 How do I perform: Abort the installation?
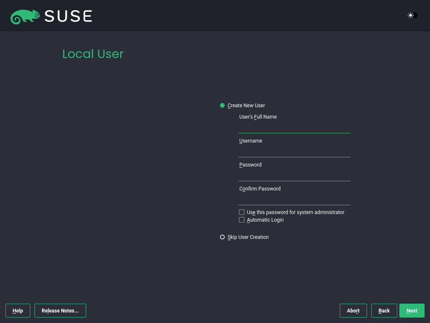point(353,310)
